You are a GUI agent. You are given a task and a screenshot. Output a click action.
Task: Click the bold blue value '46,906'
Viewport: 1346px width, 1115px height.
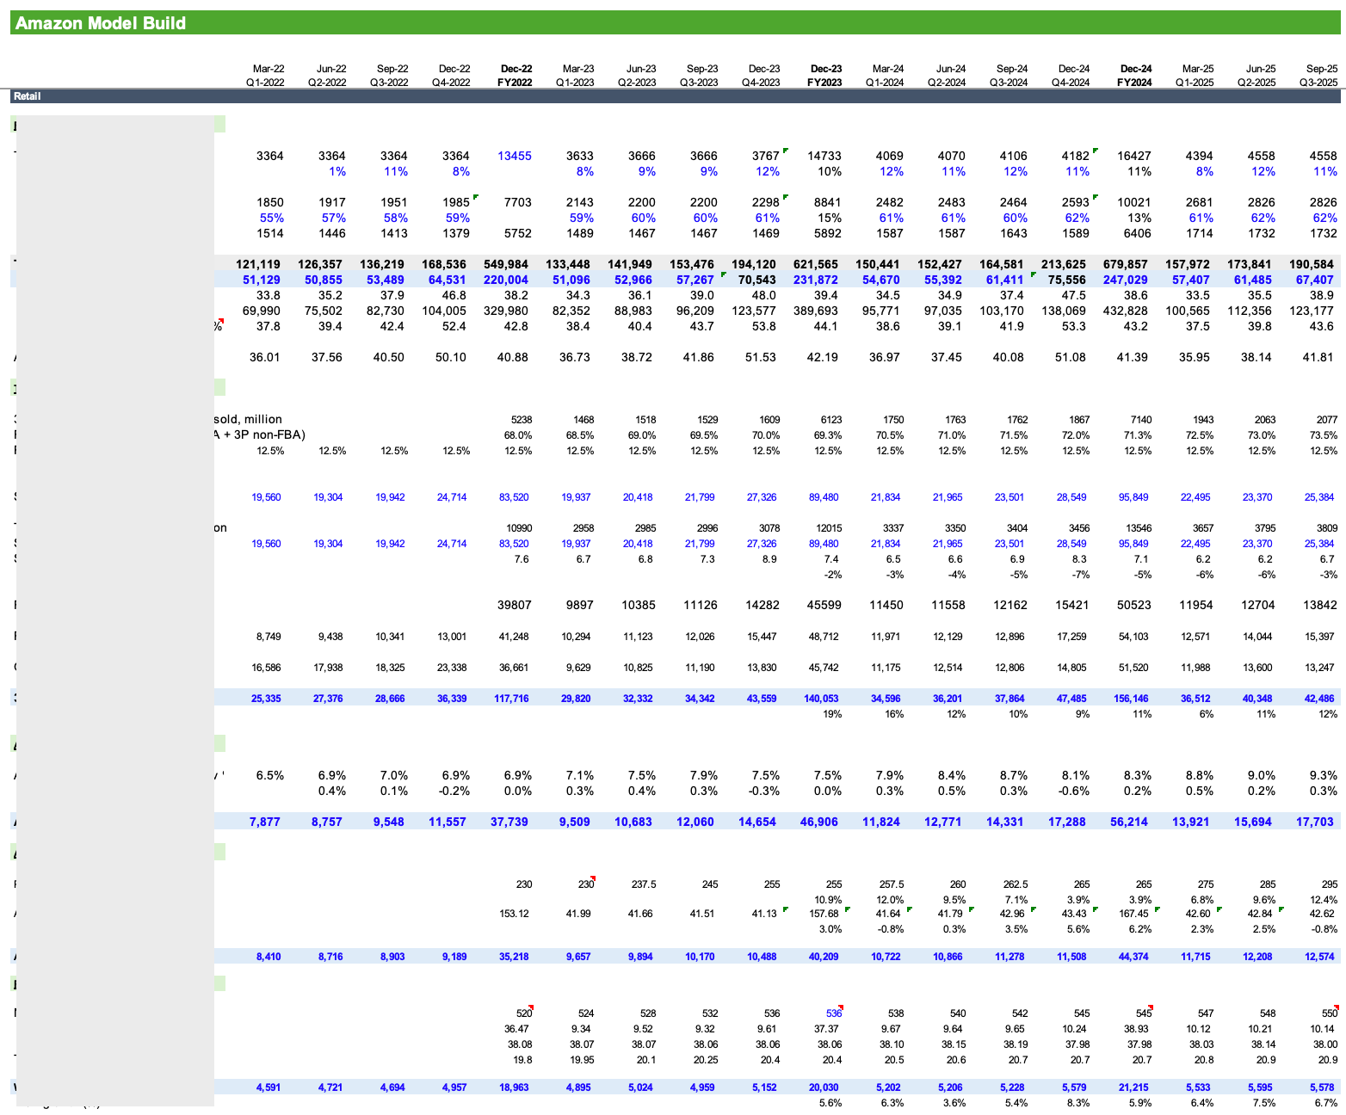[x=819, y=822]
